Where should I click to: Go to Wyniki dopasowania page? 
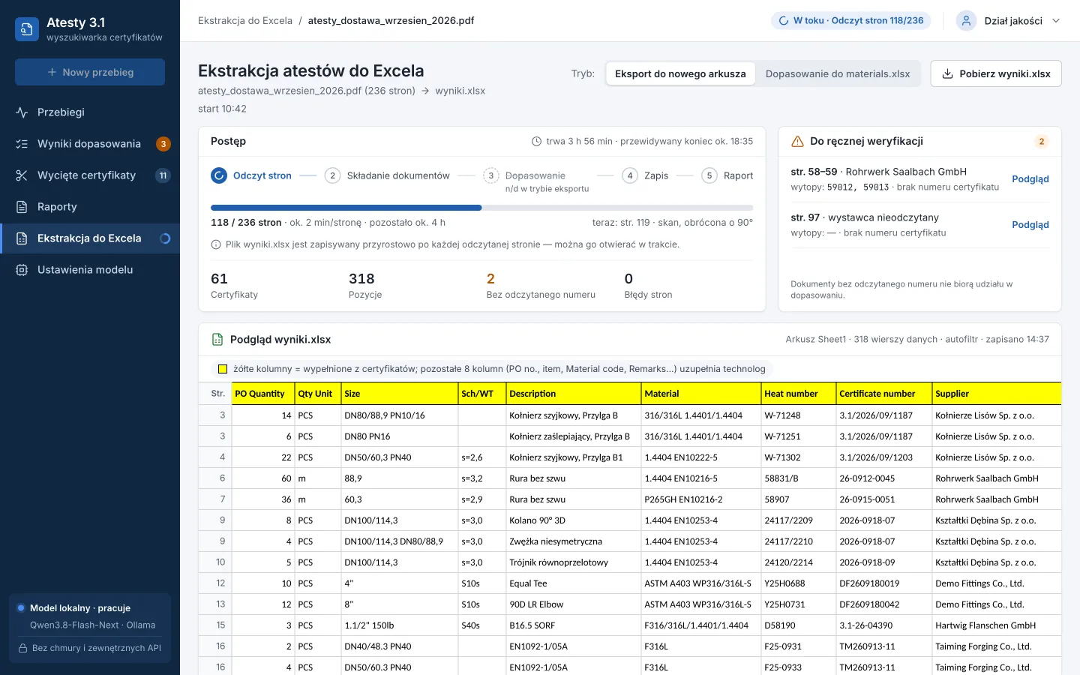[x=90, y=144]
